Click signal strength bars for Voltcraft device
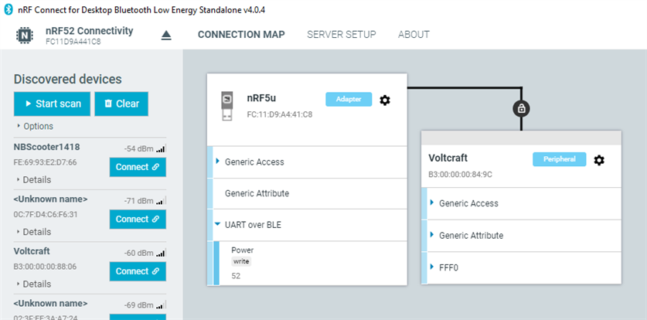The height and width of the screenshot is (320, 647). [161, 254]
